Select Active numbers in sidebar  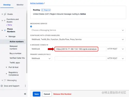[x=17, y=42]
